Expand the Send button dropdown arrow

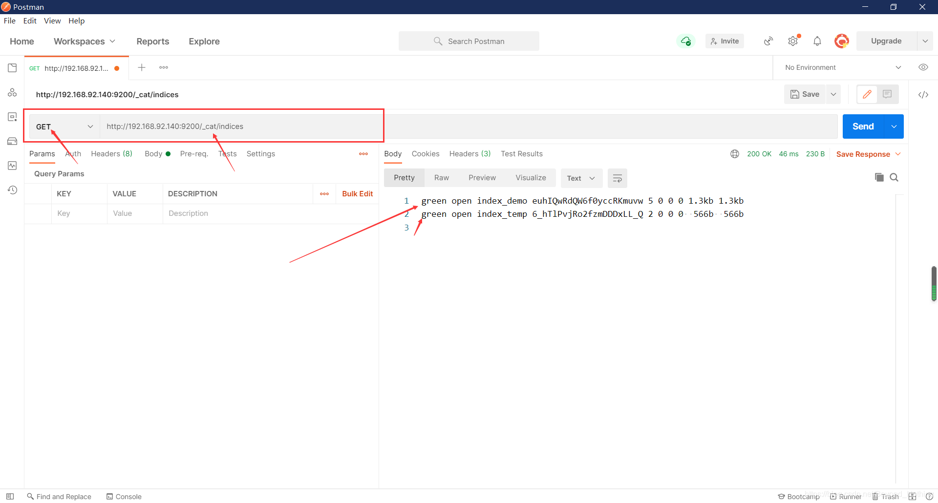pos(894,126)
